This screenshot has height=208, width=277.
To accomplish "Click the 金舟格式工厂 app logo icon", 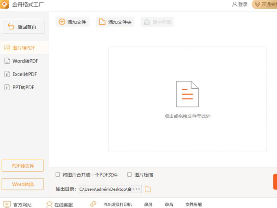I will coord(4,4).
